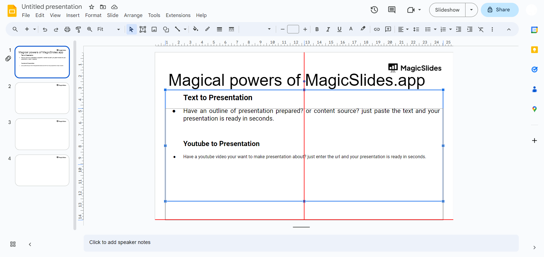Viewport: 544px width, 257px height.
Task: Click the paint format roller icon
Action: 79,29
